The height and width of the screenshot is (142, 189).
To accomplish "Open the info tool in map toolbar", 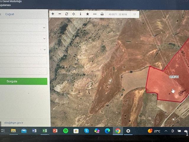I will [81, 14].
